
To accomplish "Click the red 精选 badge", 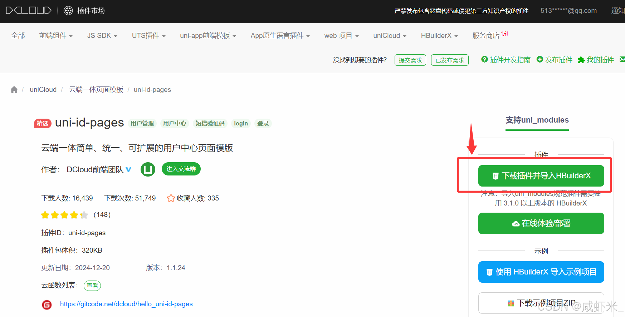I will tap(43, 123).
